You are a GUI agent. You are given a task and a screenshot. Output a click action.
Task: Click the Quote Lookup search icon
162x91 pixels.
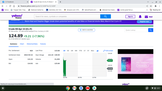(x=151, y=30)
